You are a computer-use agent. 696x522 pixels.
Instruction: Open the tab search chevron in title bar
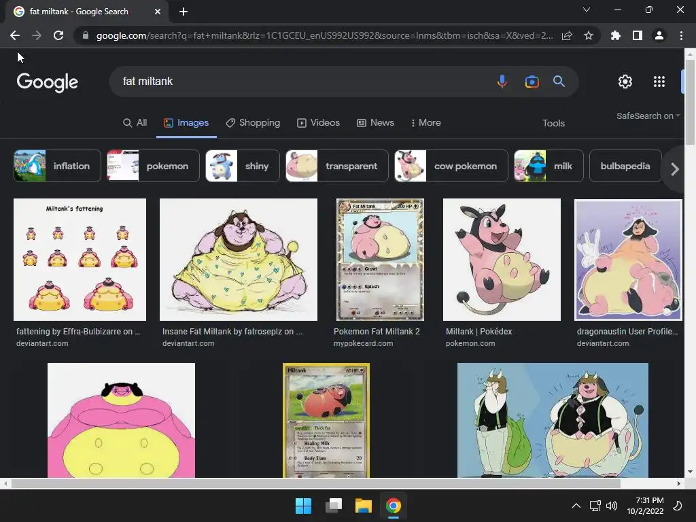[x=587, y=10]
